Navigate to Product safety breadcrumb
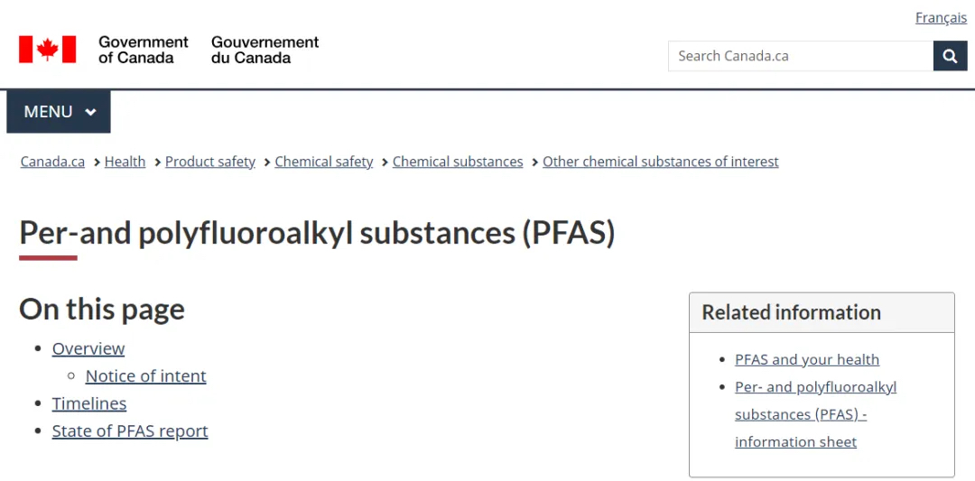This screenshot has height=481, width=975. point(210,162)
